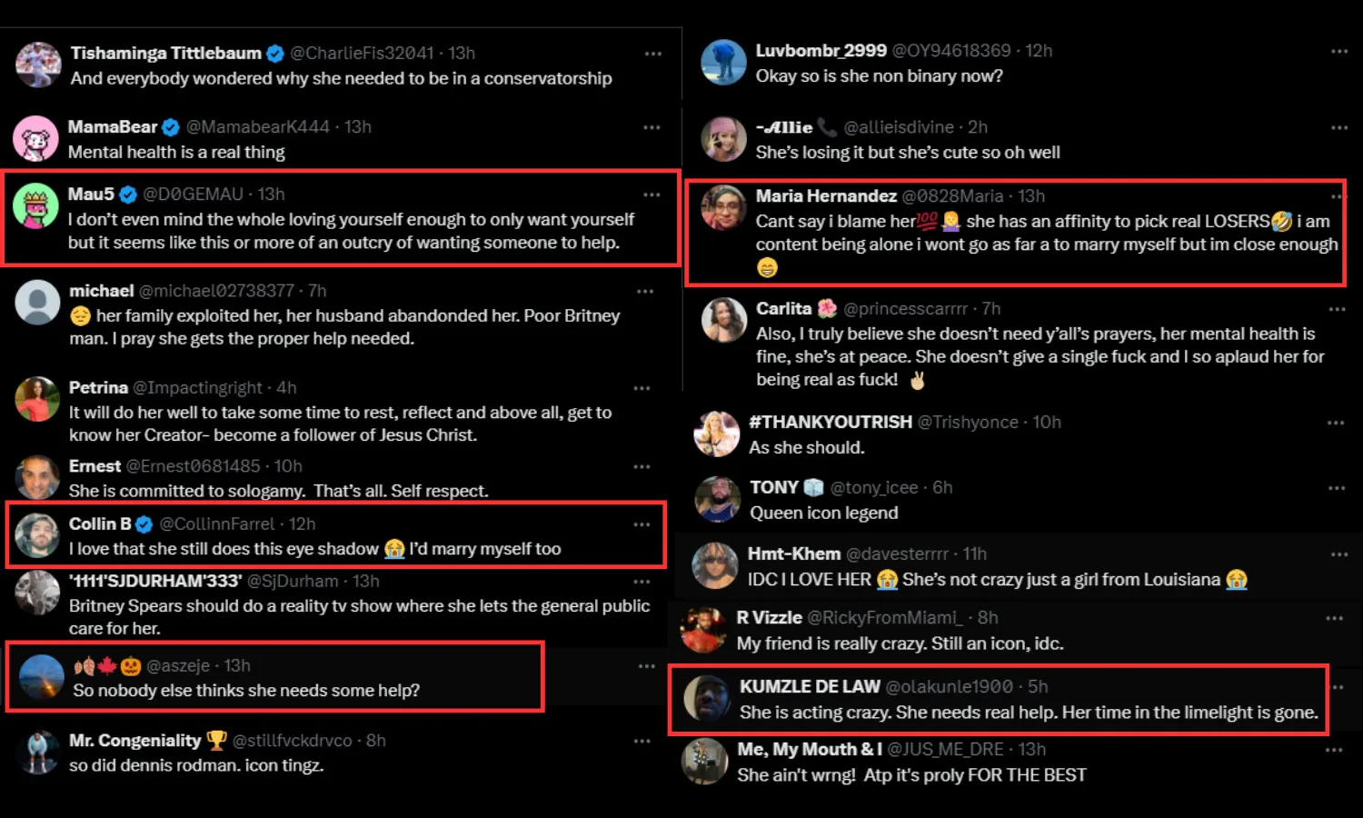Open the @princesscarrrr profile handle

tap(905, 309)
